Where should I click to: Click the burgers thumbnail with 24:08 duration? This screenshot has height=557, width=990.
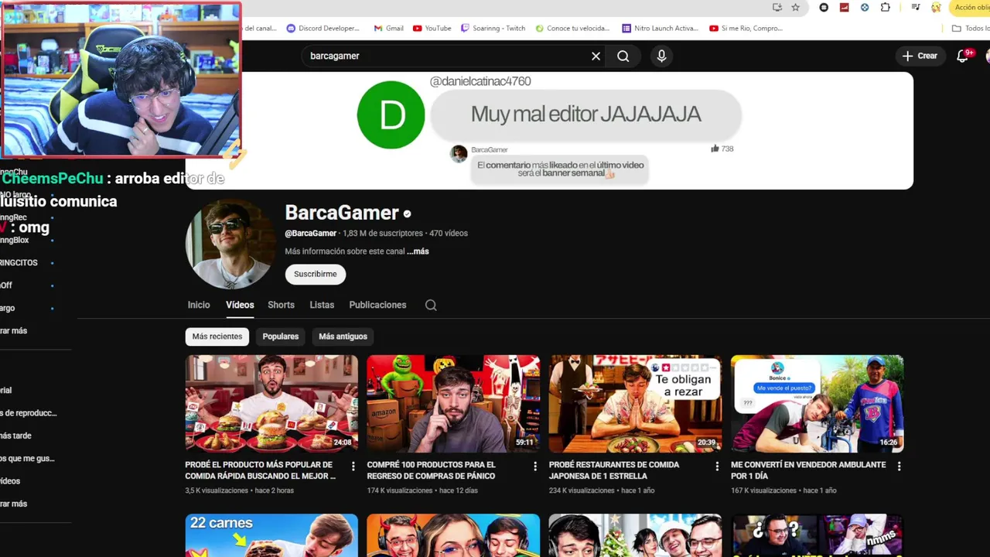271,404
